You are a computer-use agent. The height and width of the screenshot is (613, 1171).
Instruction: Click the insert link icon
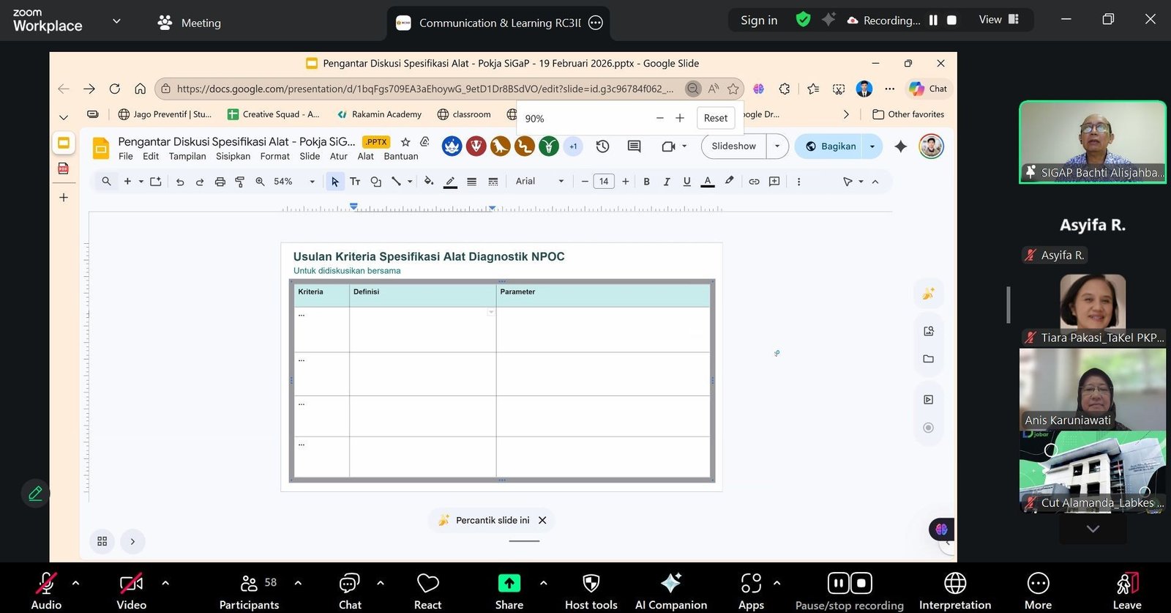pyautogui.click(x=754, y=182)
